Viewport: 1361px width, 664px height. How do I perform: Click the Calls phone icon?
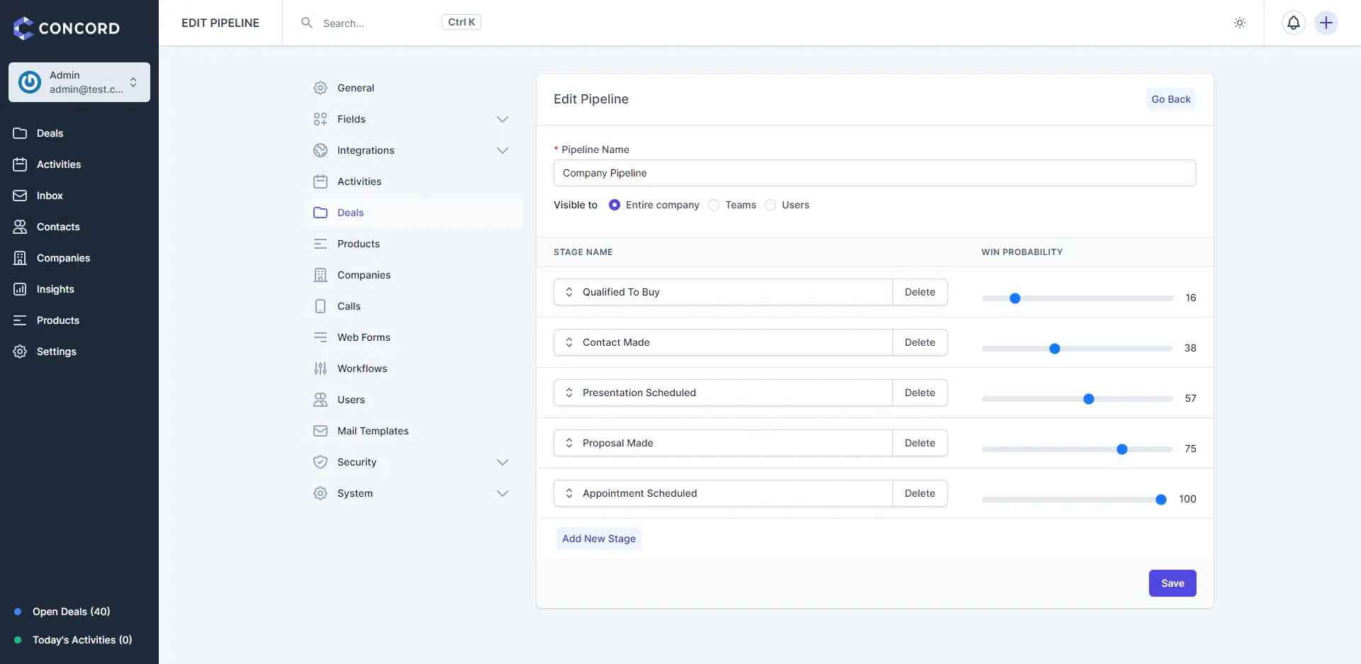point(320,306)
